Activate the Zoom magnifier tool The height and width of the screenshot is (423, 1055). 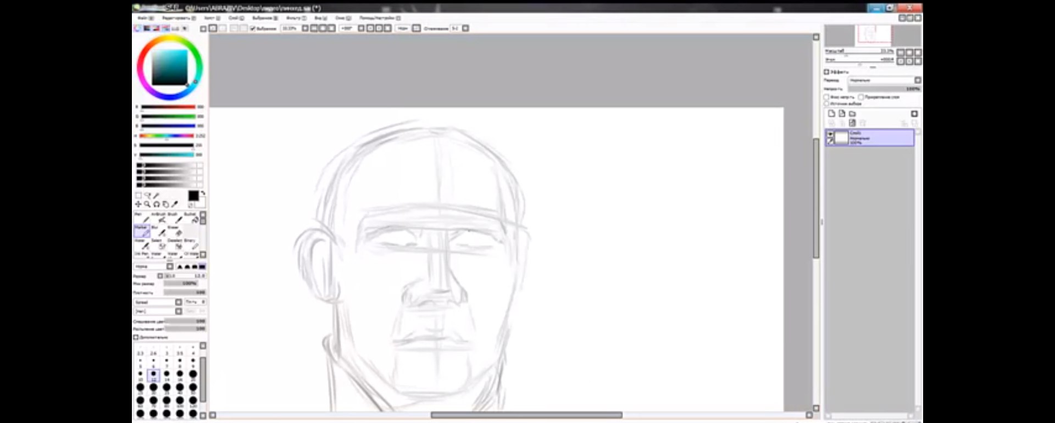tap(147, 204)
